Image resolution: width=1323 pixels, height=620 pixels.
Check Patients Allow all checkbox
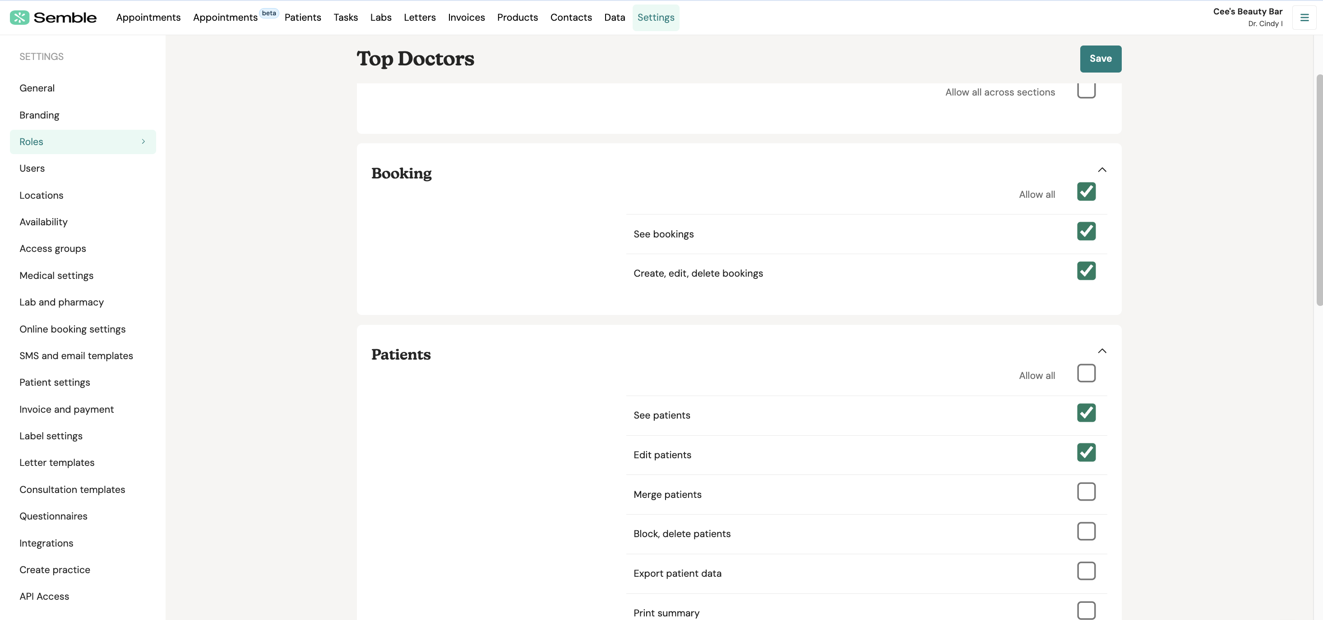click(x=1086, y=373)
